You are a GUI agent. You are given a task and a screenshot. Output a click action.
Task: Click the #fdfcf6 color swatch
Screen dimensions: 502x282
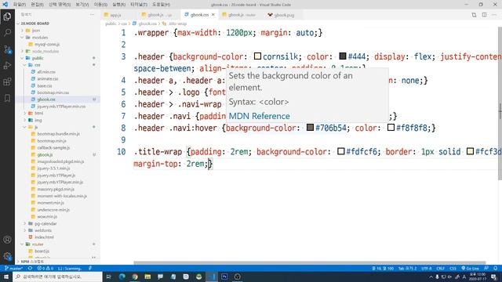(x=341, y=151)
